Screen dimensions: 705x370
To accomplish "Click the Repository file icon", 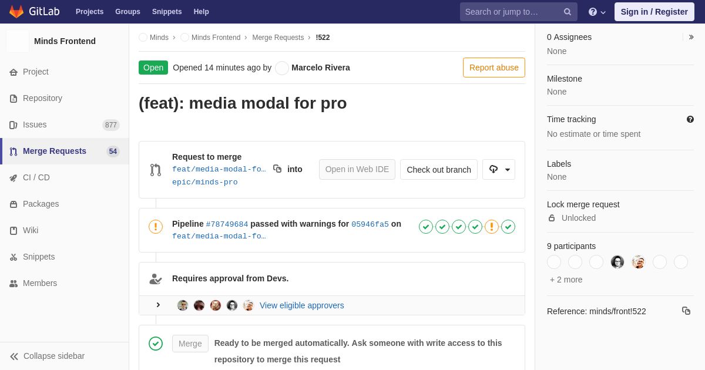I will tap(14, 99).
